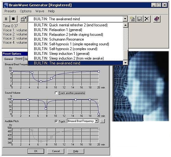Uncheck the Audible Pitch Track checkbox
This screenshot has width=171, height=157.
(56, 121)
